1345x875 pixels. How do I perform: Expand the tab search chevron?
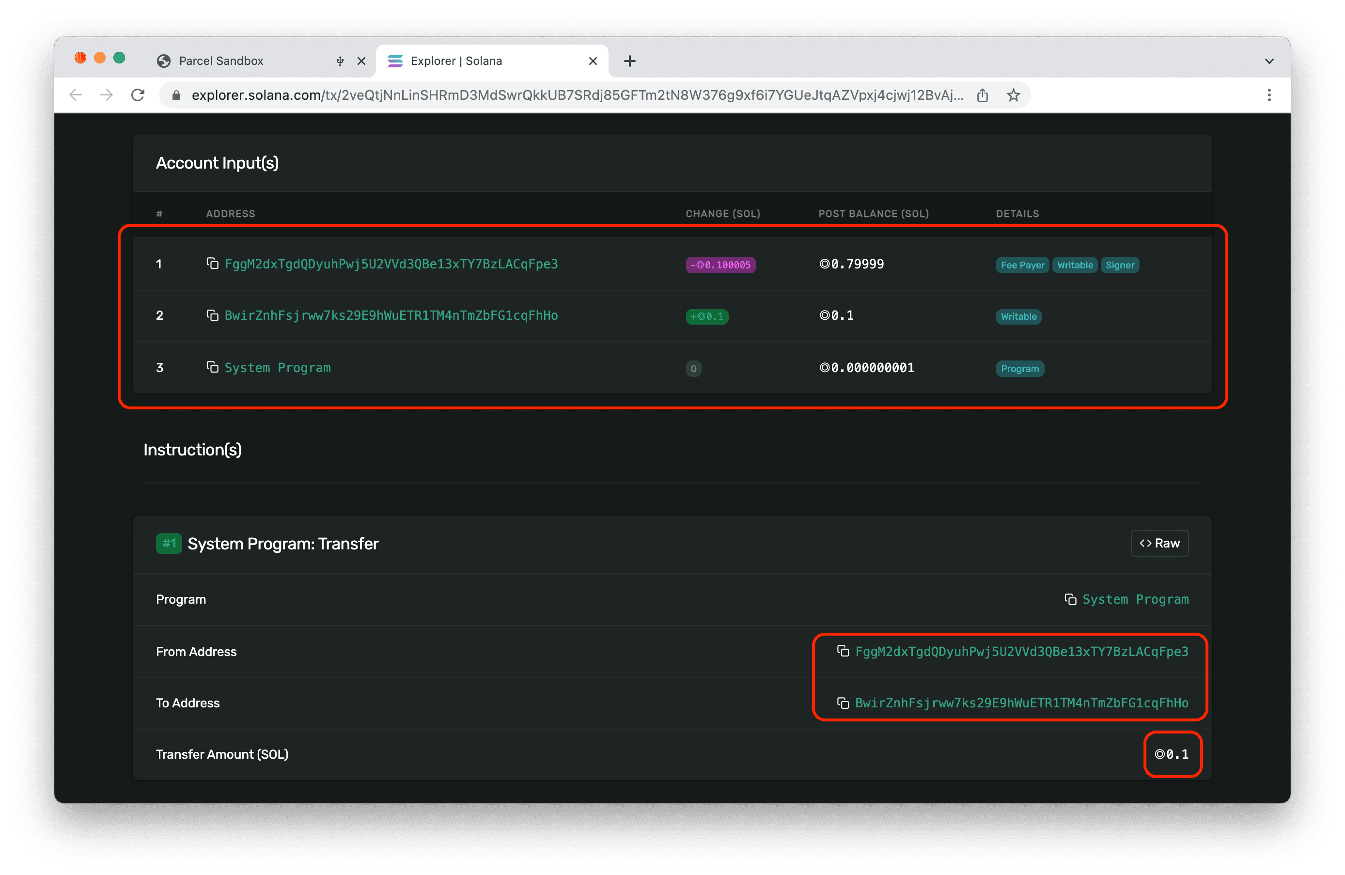coord(1269,61)
